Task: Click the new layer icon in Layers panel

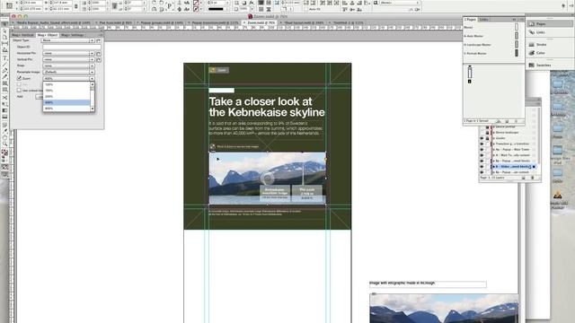Action: pyautogui.click(x=524, y=178)
